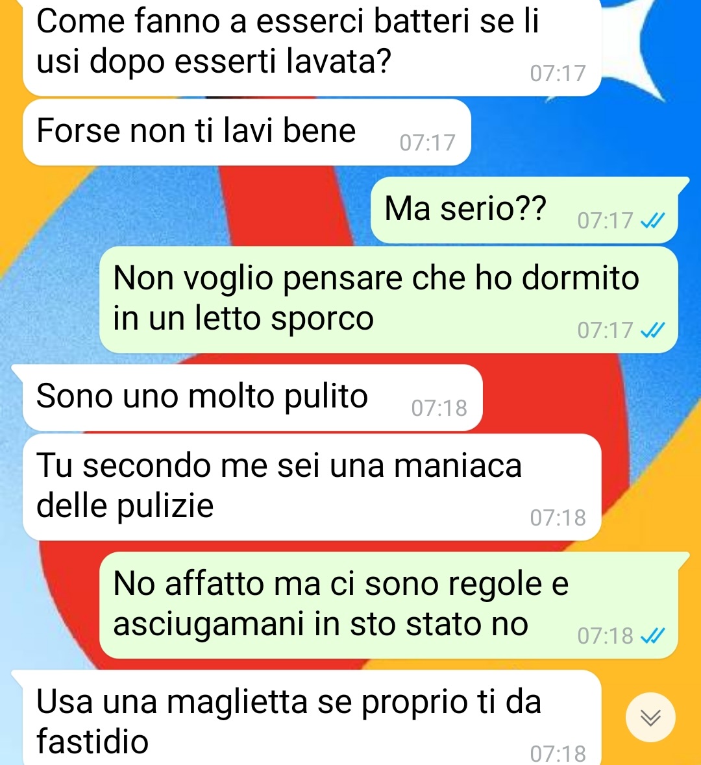The height and width of the screenshot is (765, 701).
Task: Tap the 'Non voglio pensare' message bubble
Action: coord(389,300)
